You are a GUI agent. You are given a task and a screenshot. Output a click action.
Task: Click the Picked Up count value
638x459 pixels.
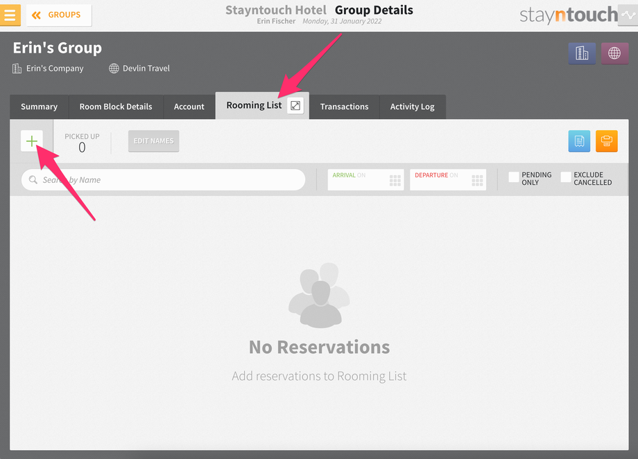(x=83, y=147)
